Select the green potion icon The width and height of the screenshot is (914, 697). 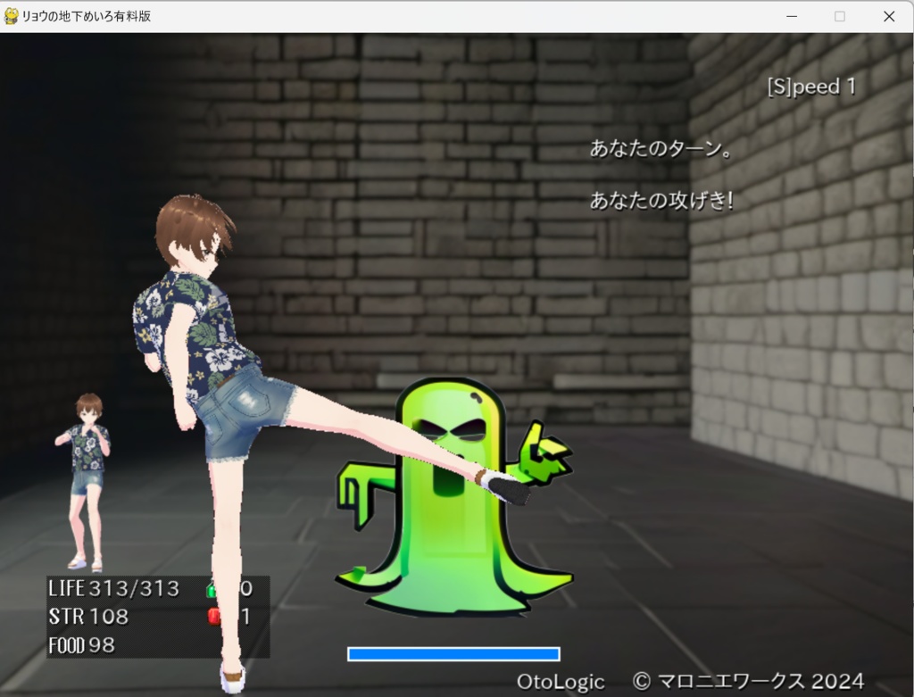tap(212, 589)
